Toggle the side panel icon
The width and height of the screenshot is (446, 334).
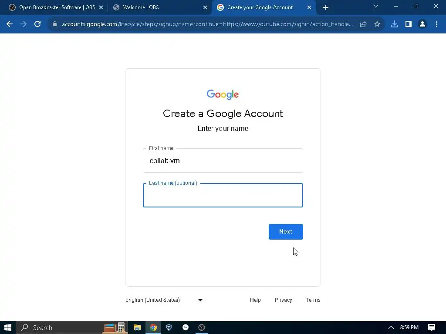click(409, 24)
